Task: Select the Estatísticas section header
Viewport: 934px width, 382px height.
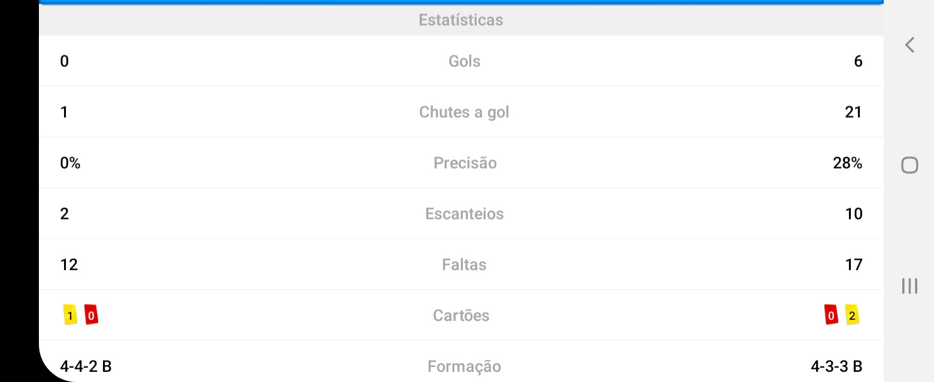Action: point(461,20)
